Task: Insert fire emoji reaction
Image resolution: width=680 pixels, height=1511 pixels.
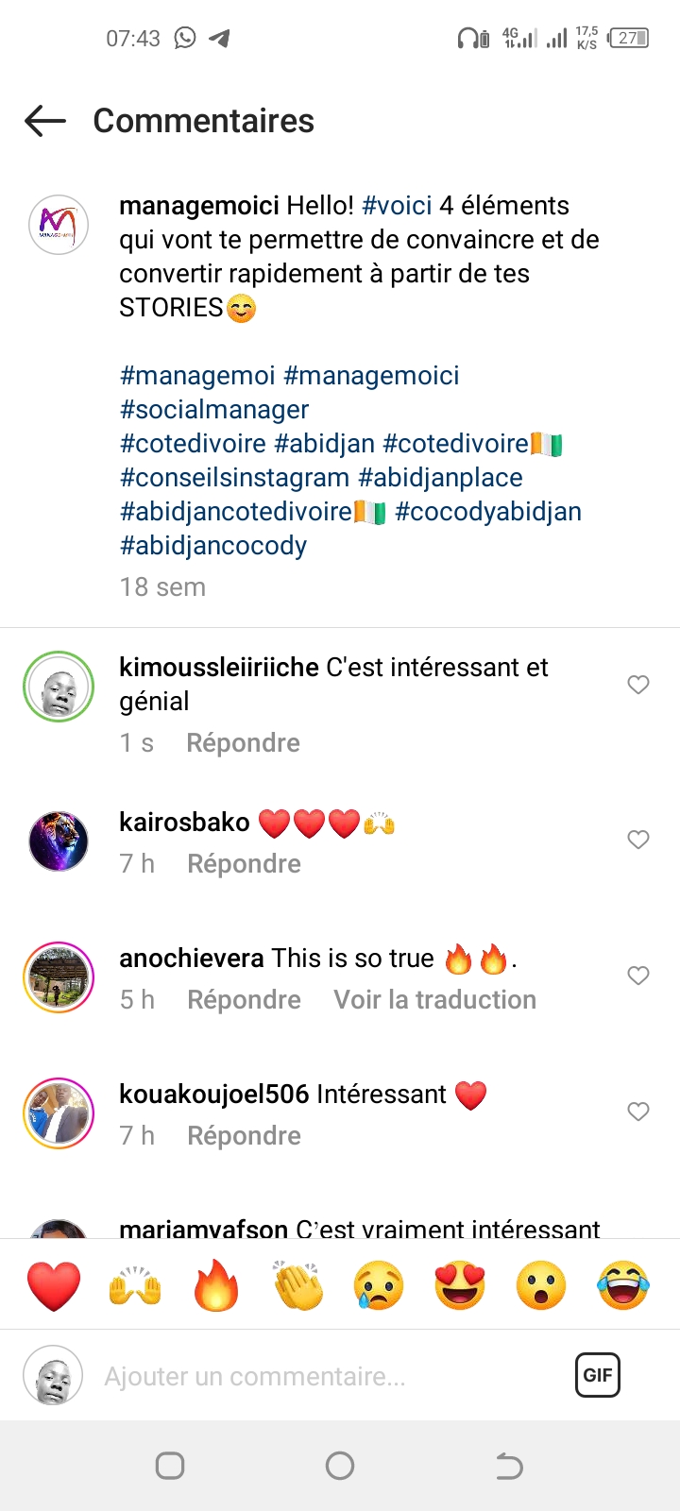Action: (x=216, y=1286)
